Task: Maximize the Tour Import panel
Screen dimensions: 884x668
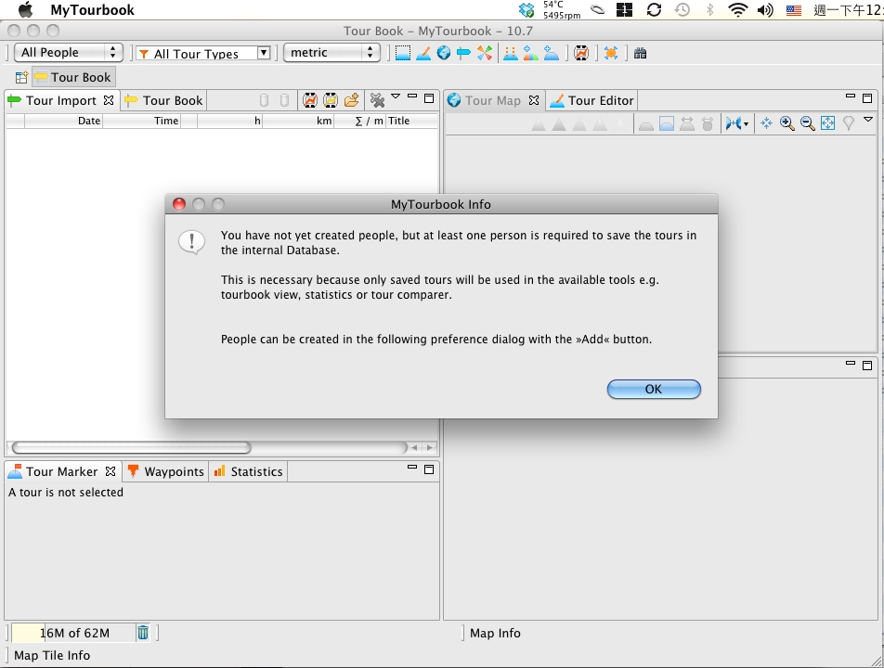Action: 429,98
